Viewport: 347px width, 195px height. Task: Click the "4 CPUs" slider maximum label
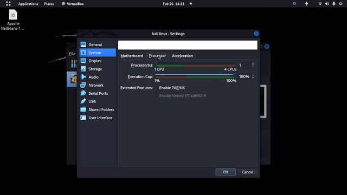click(230, 69)
